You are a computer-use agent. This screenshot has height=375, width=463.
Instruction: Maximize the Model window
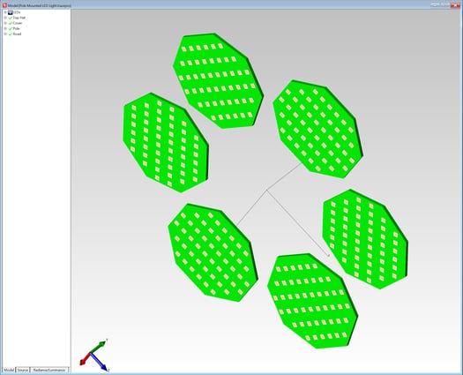444,5
